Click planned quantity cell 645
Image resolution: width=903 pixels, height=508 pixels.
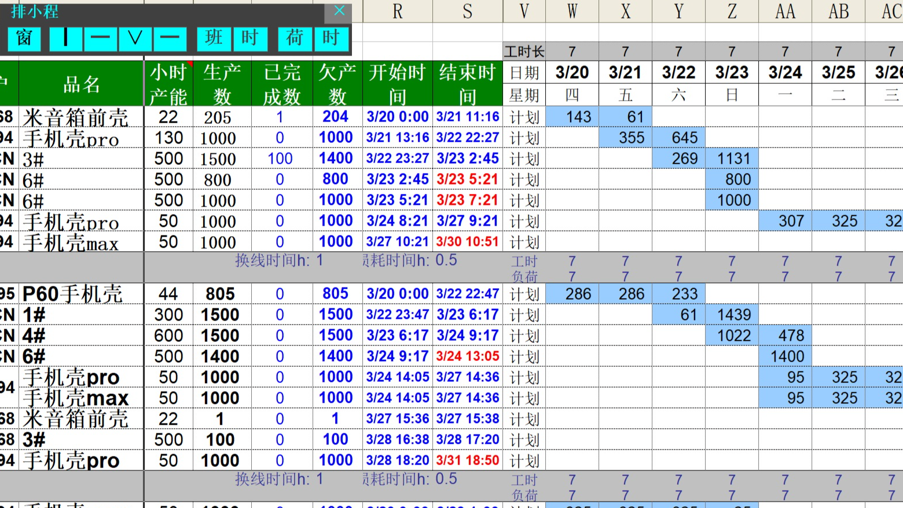[679, 138]
